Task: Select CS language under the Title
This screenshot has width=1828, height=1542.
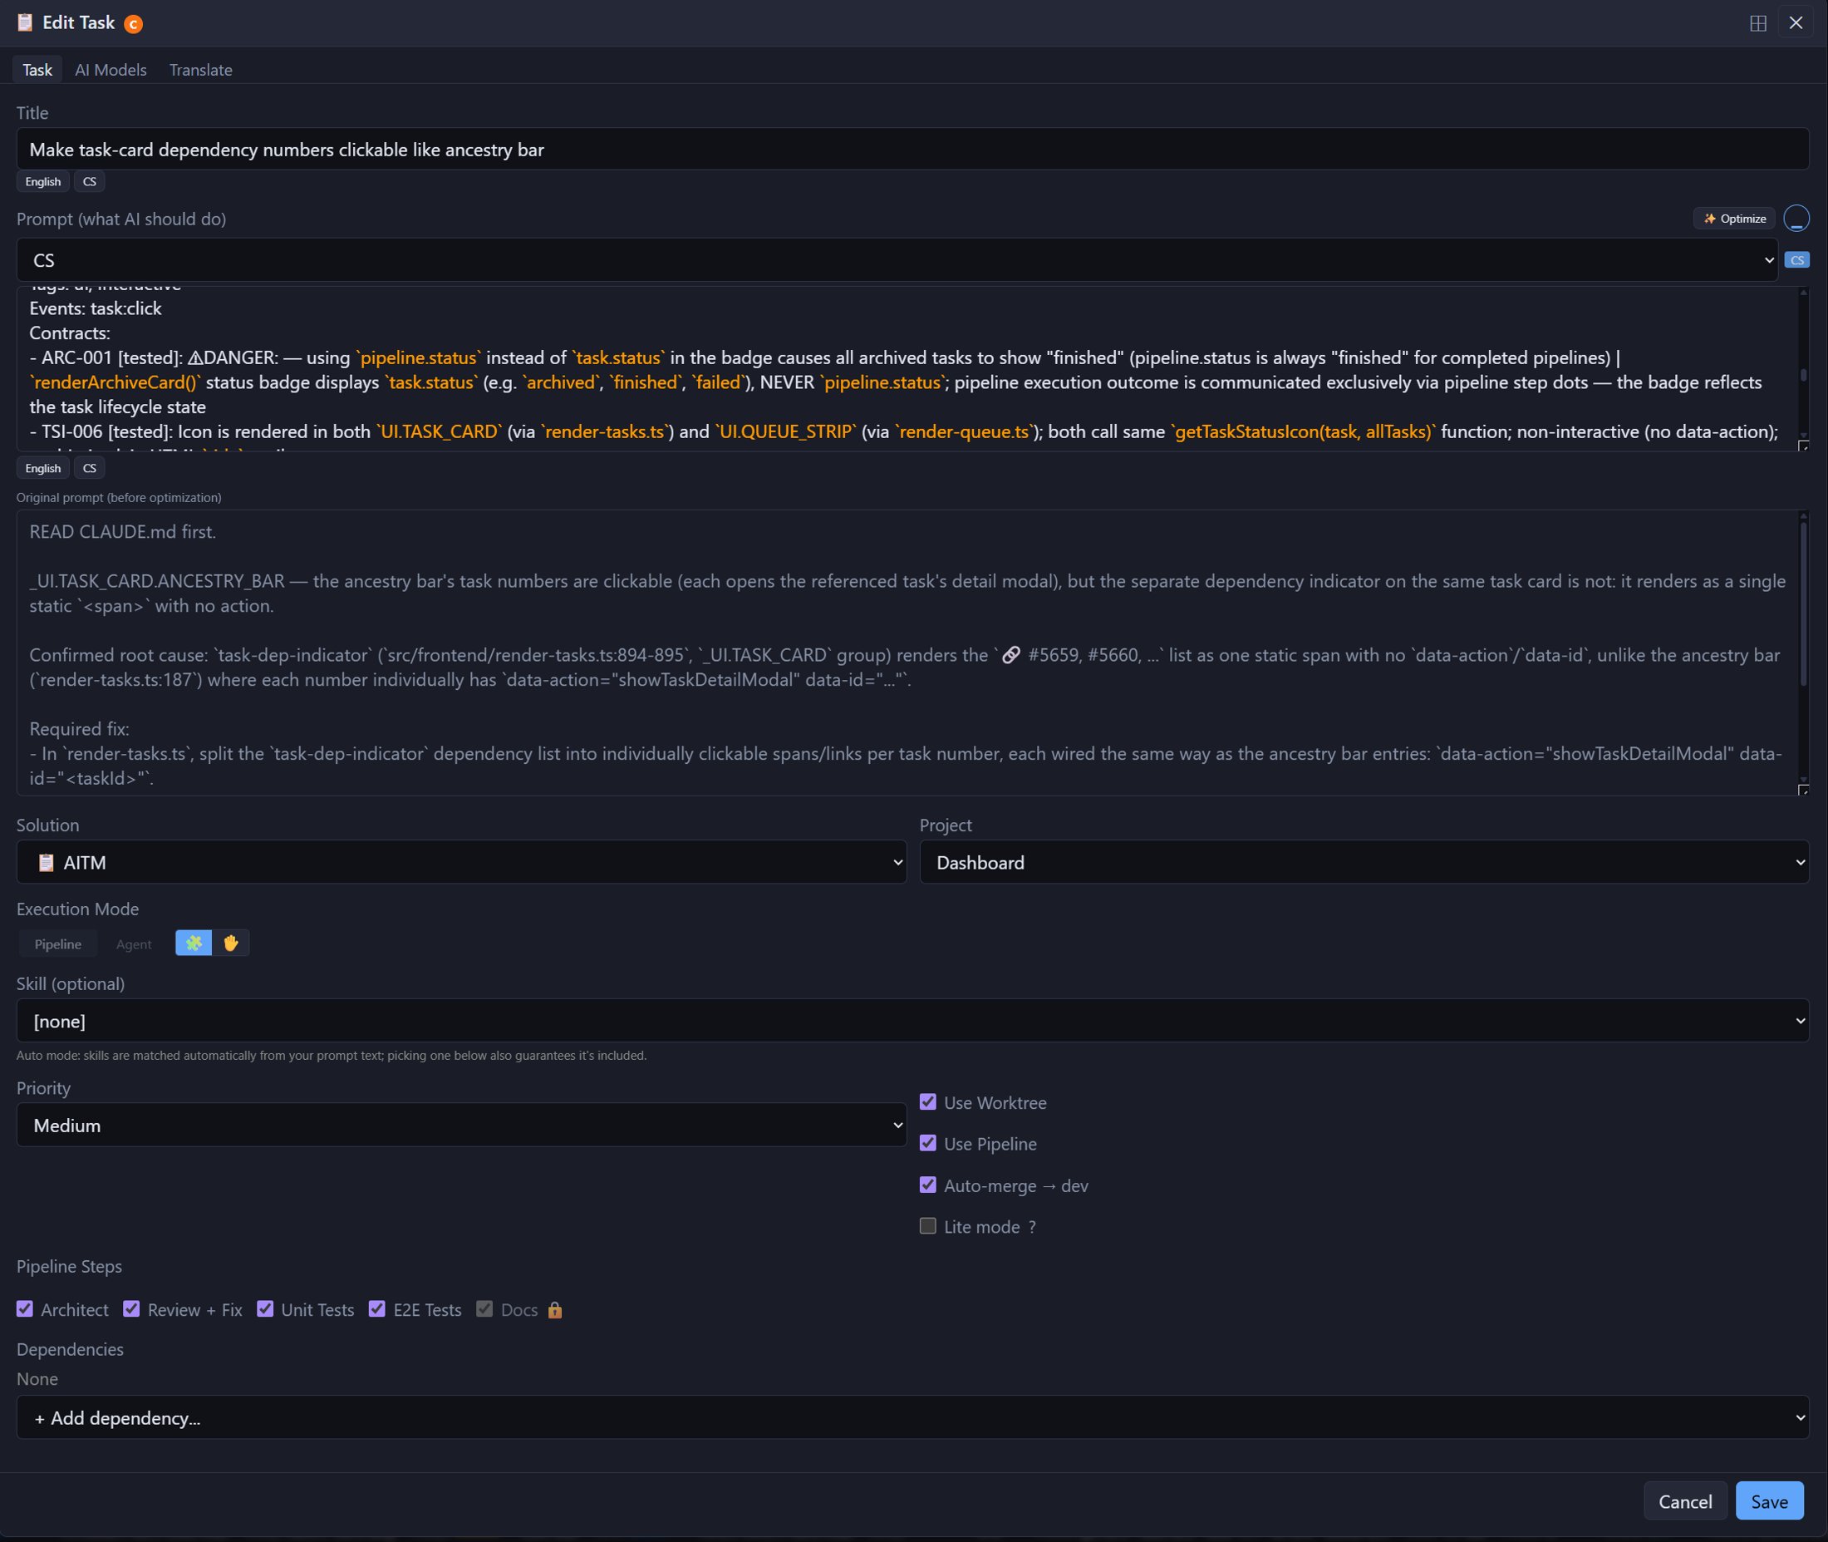Action: (x=89, y=182)
